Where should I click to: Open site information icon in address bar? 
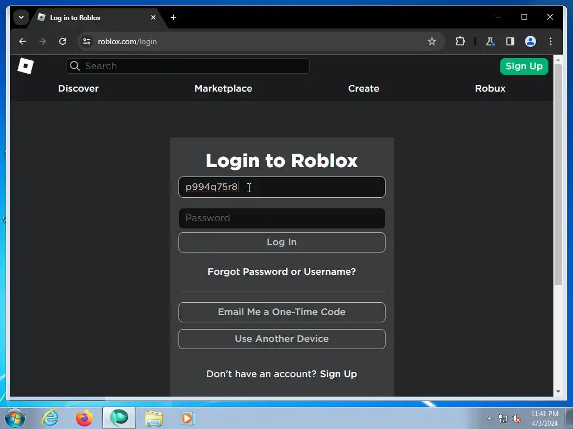pos(87,41)
